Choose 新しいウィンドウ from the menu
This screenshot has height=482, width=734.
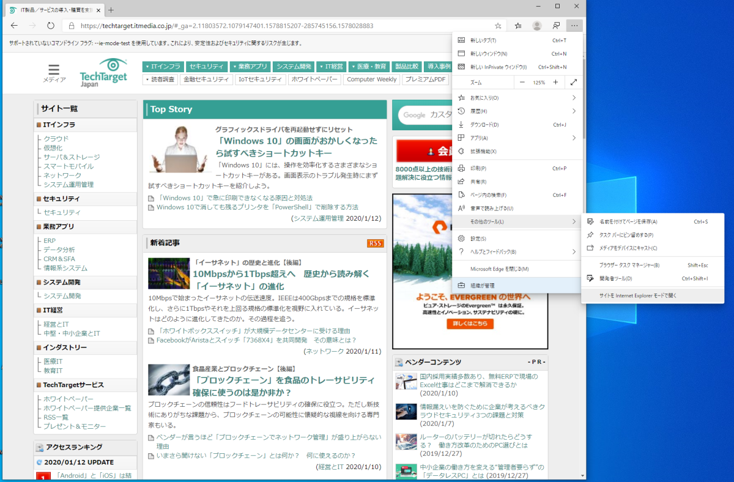click(x=517, y=54)
